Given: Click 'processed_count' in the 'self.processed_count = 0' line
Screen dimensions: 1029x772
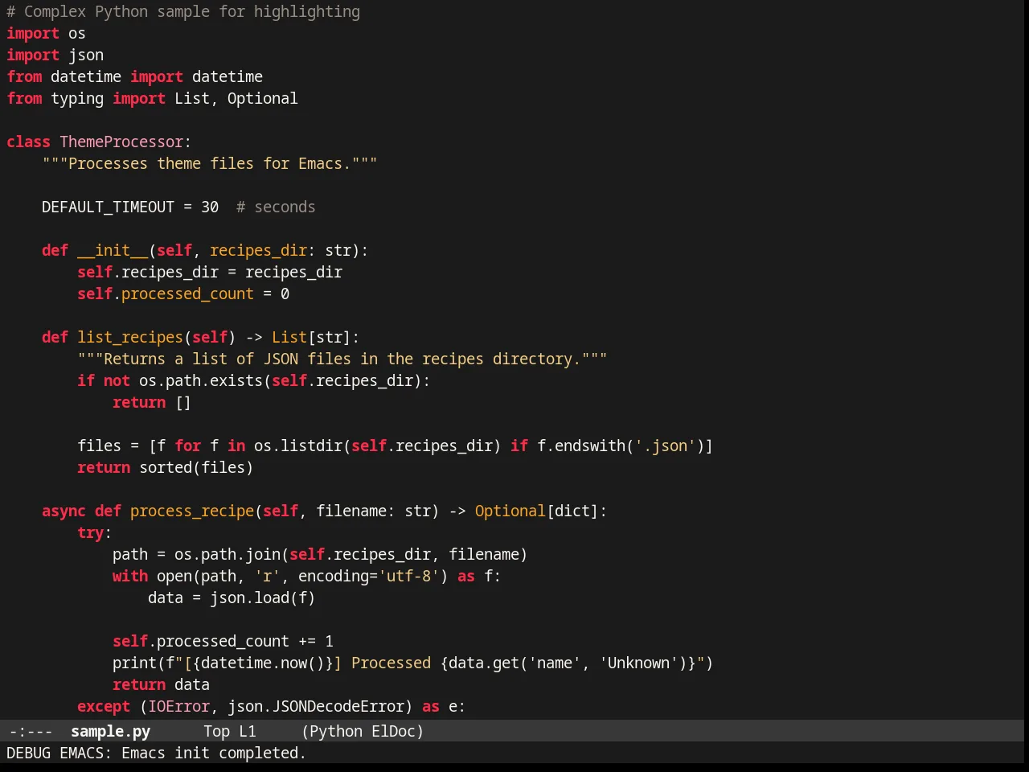Looking at the screenshot, I should 187,294.
